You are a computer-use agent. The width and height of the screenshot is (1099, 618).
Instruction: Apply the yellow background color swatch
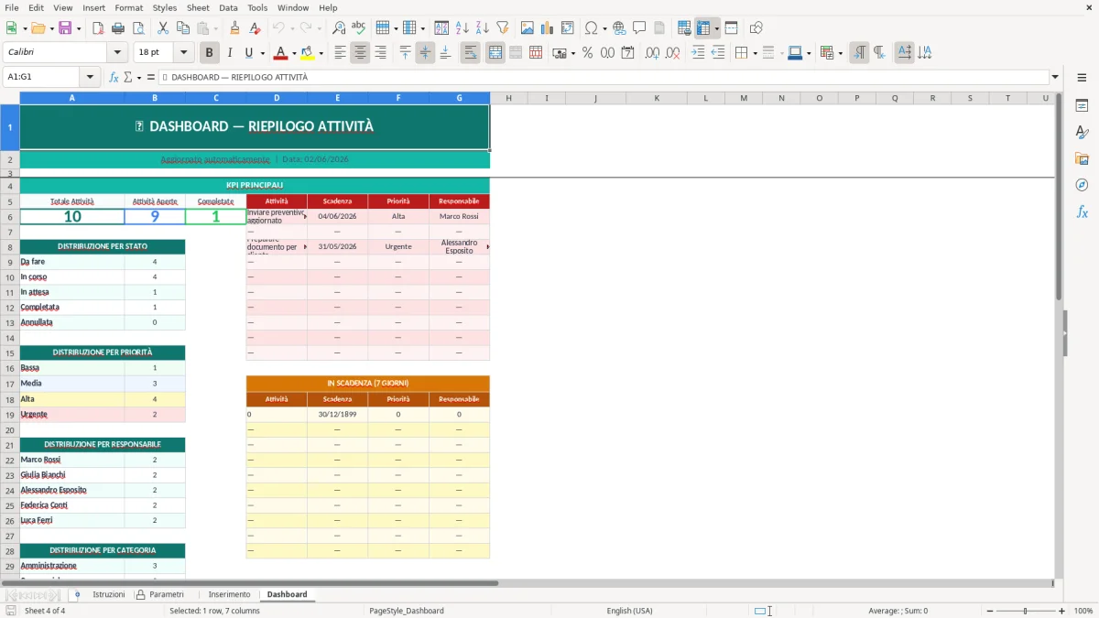pyautogui.click(x=307, y=53)
